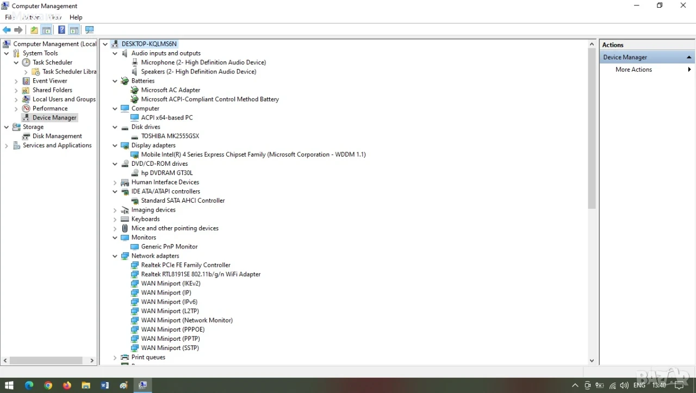The height and width of the screenshot is (393, 696).
Task: Open the Action menu
Action: click(31, 17)
